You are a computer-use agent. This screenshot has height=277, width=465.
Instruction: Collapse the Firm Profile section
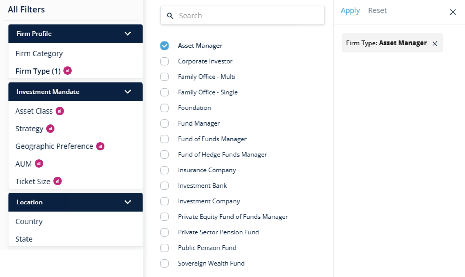(127, 34)
